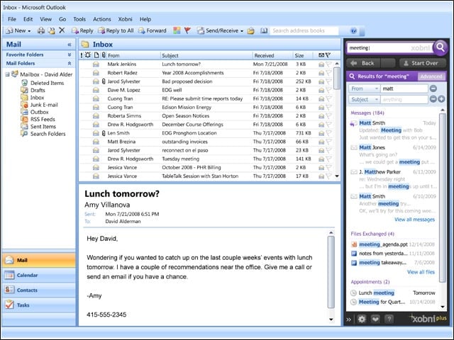Viewport: 454px width, 340px height.
Task: Add a filter with the plus icon
Action: pos(441,99)
